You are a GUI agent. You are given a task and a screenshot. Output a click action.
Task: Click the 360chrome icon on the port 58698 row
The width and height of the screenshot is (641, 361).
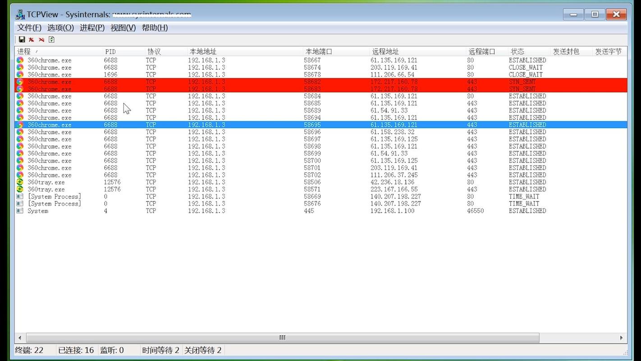[x=20, y=146]
